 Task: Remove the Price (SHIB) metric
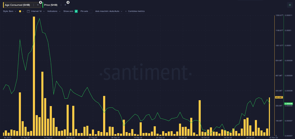(65, 5)
